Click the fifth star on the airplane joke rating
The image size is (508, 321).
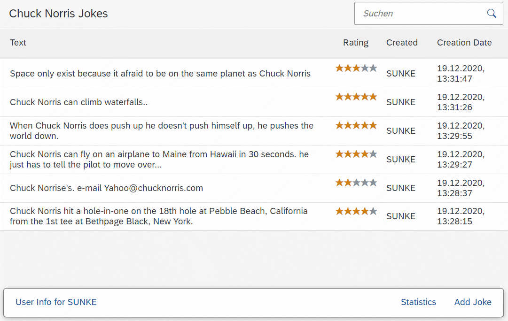373,154
